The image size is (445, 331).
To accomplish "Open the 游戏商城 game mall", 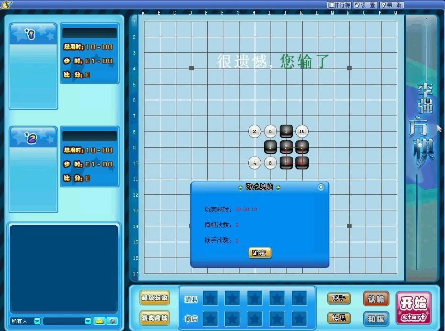I will [155, 318].
